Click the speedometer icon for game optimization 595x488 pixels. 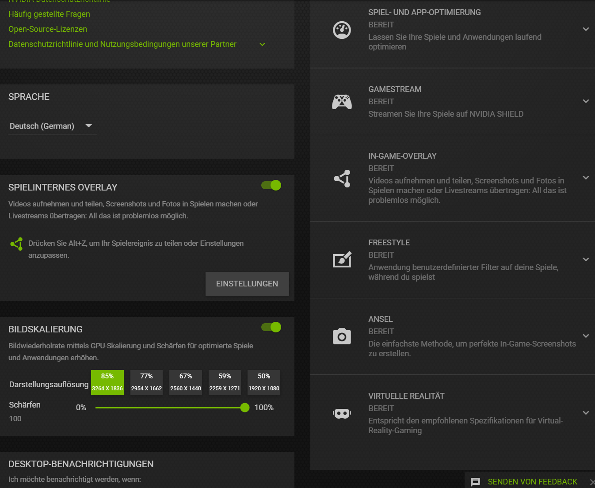(x=342, y=30)
